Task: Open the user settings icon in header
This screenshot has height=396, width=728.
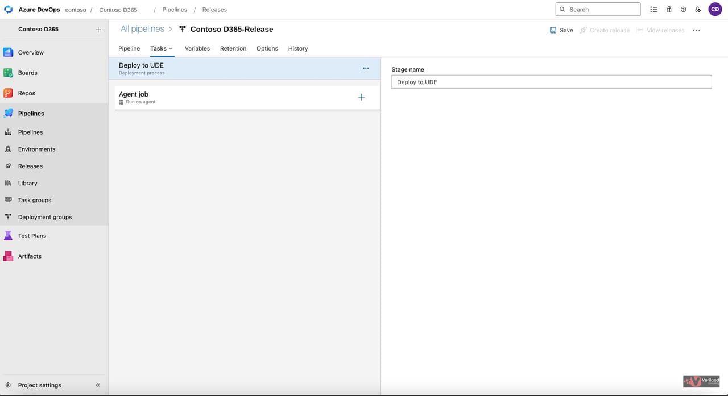Action: (698, 10)
